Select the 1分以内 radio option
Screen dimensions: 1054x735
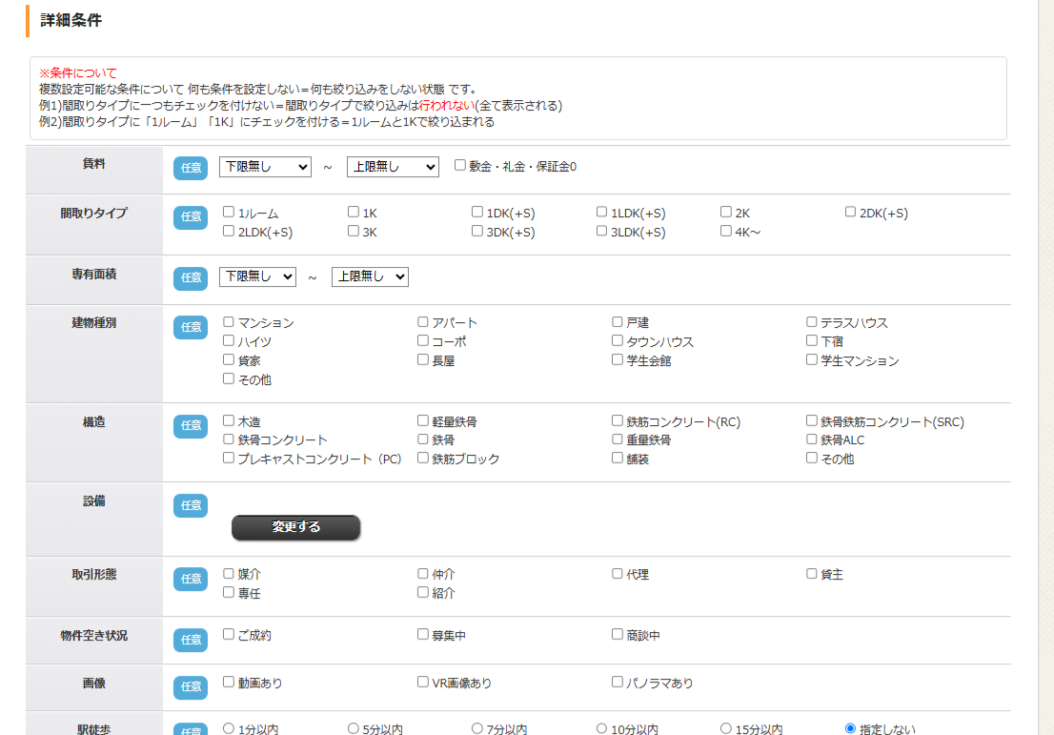pos(228,726)
